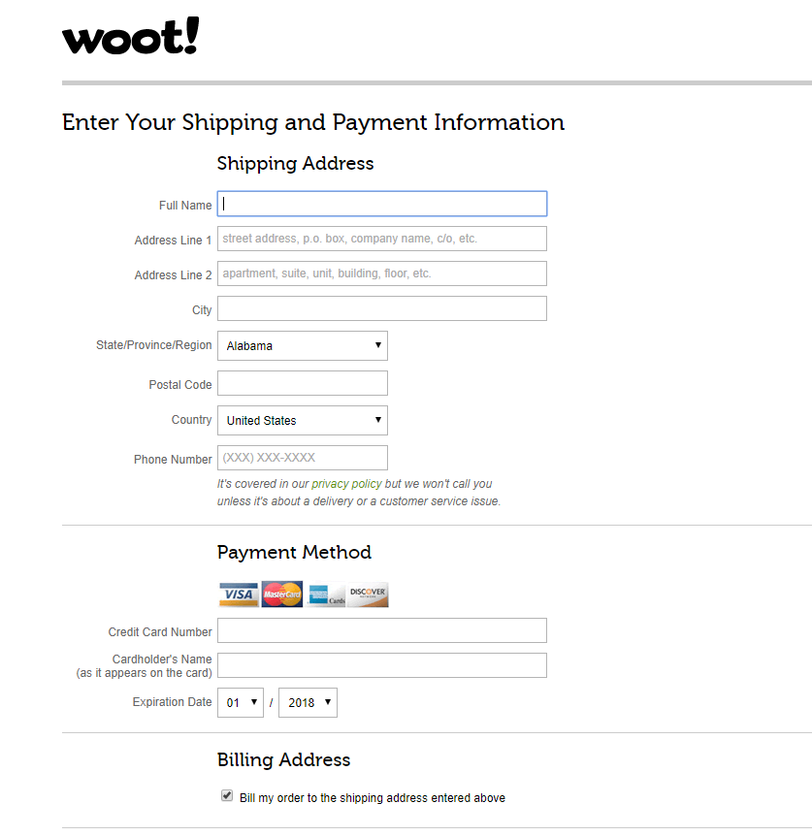The height and width of the screenshot is (836, 812).
Task: Select the expiration month dropdown
Action: (241, 703)
